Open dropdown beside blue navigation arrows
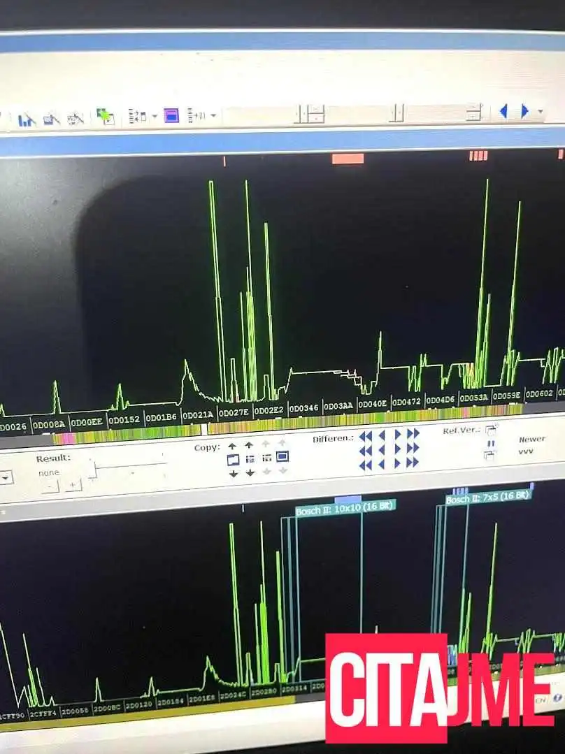 point(541,112)
